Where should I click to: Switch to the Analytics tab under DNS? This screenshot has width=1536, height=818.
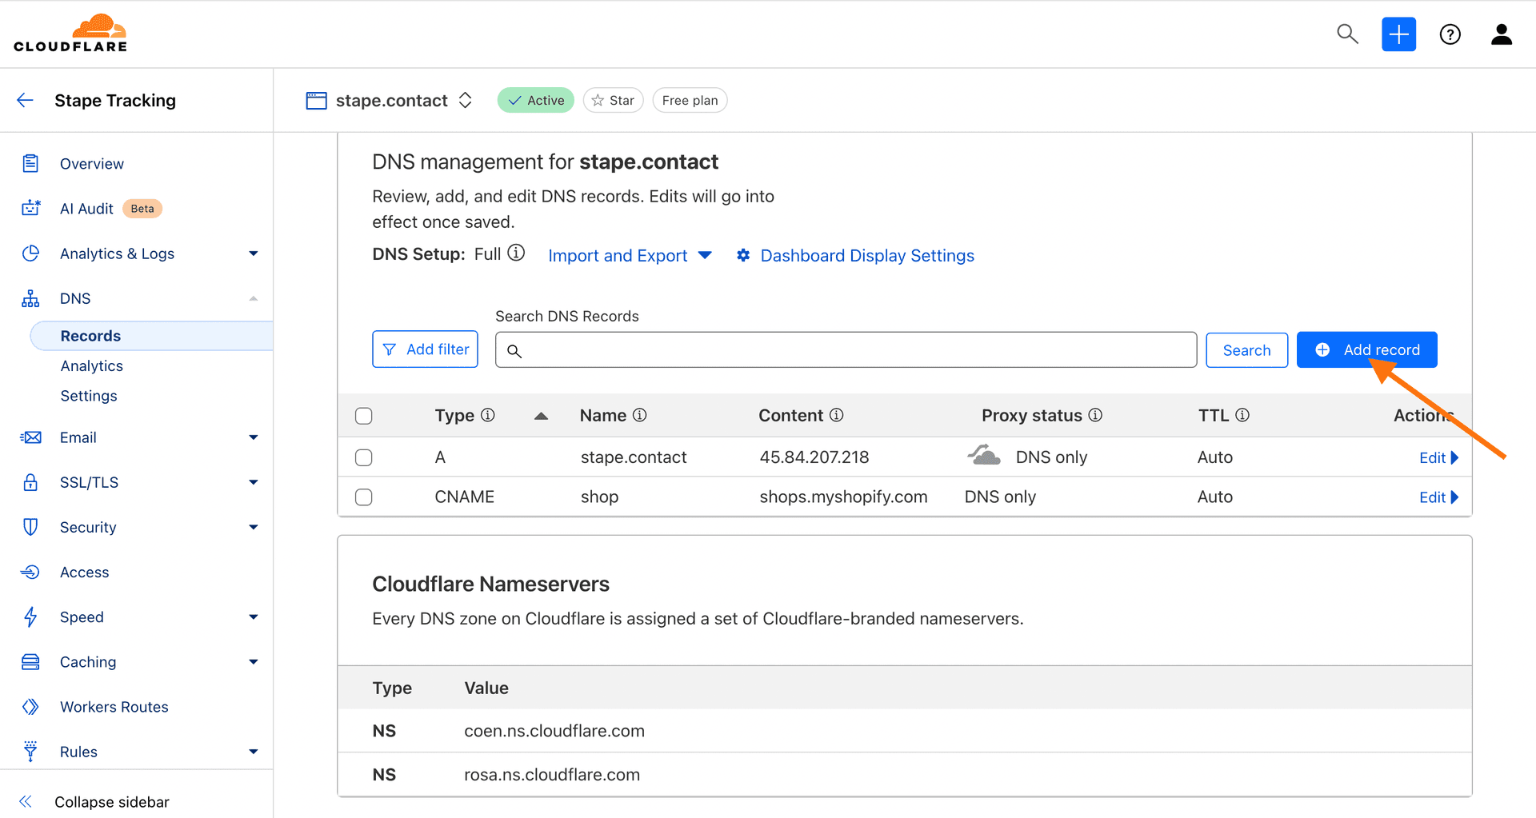point(92,365)
